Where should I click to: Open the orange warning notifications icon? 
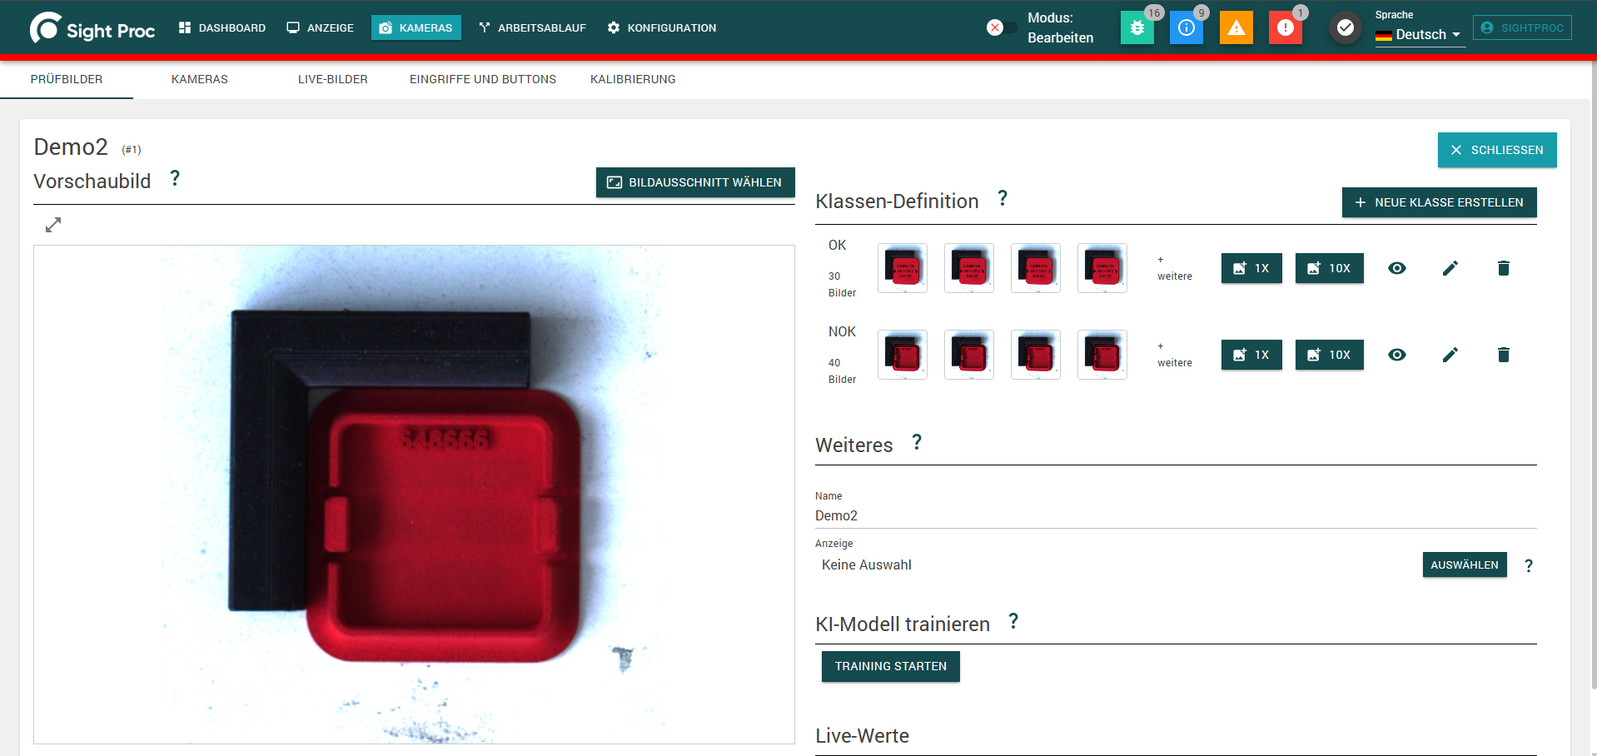pos(1236,27)
